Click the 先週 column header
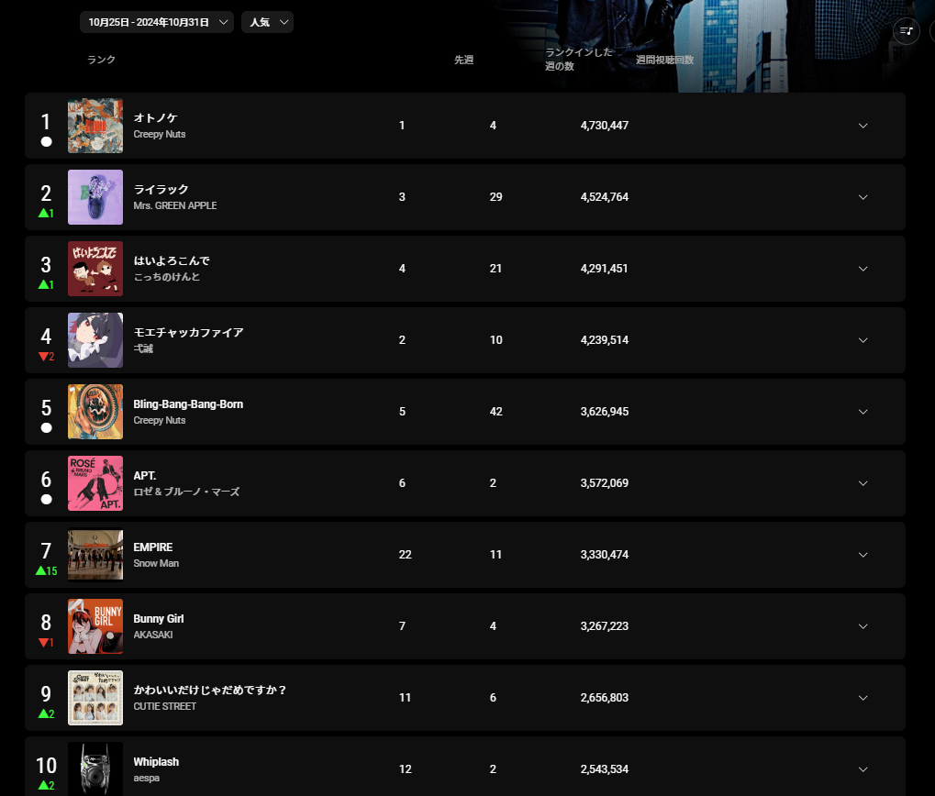Viewport: 935px width, 796px height. (x=464, y=60)
